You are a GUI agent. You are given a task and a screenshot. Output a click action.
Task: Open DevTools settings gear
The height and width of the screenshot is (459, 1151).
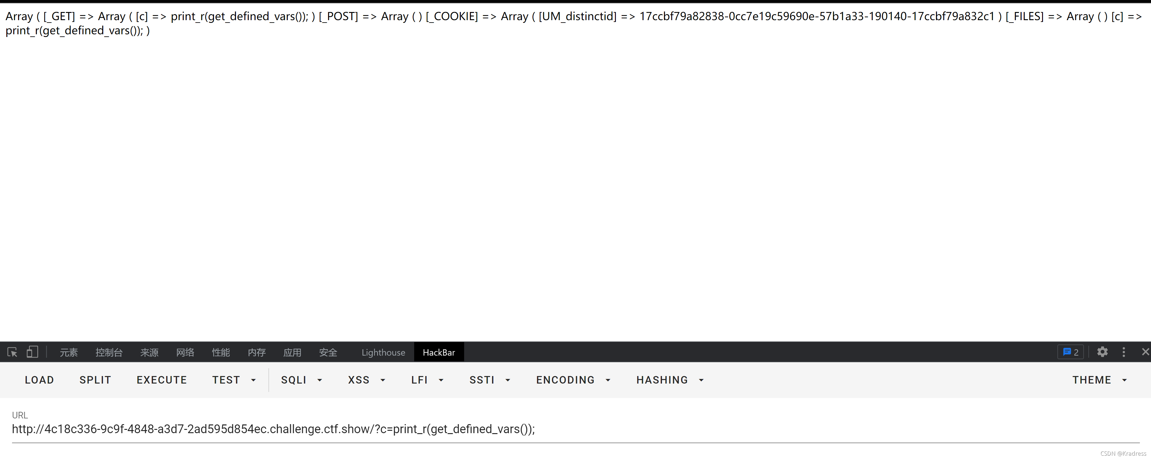pos(1102,352)
